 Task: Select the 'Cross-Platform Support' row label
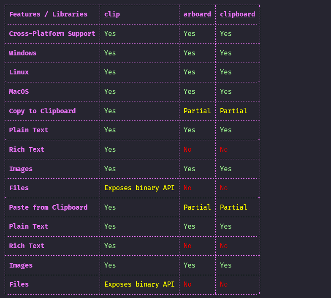click(52, 34)
